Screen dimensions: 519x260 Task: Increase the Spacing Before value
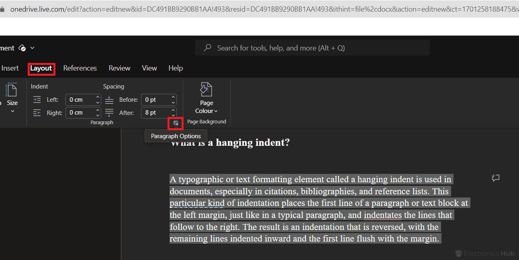pyautogui.click(x=173, y=97)
